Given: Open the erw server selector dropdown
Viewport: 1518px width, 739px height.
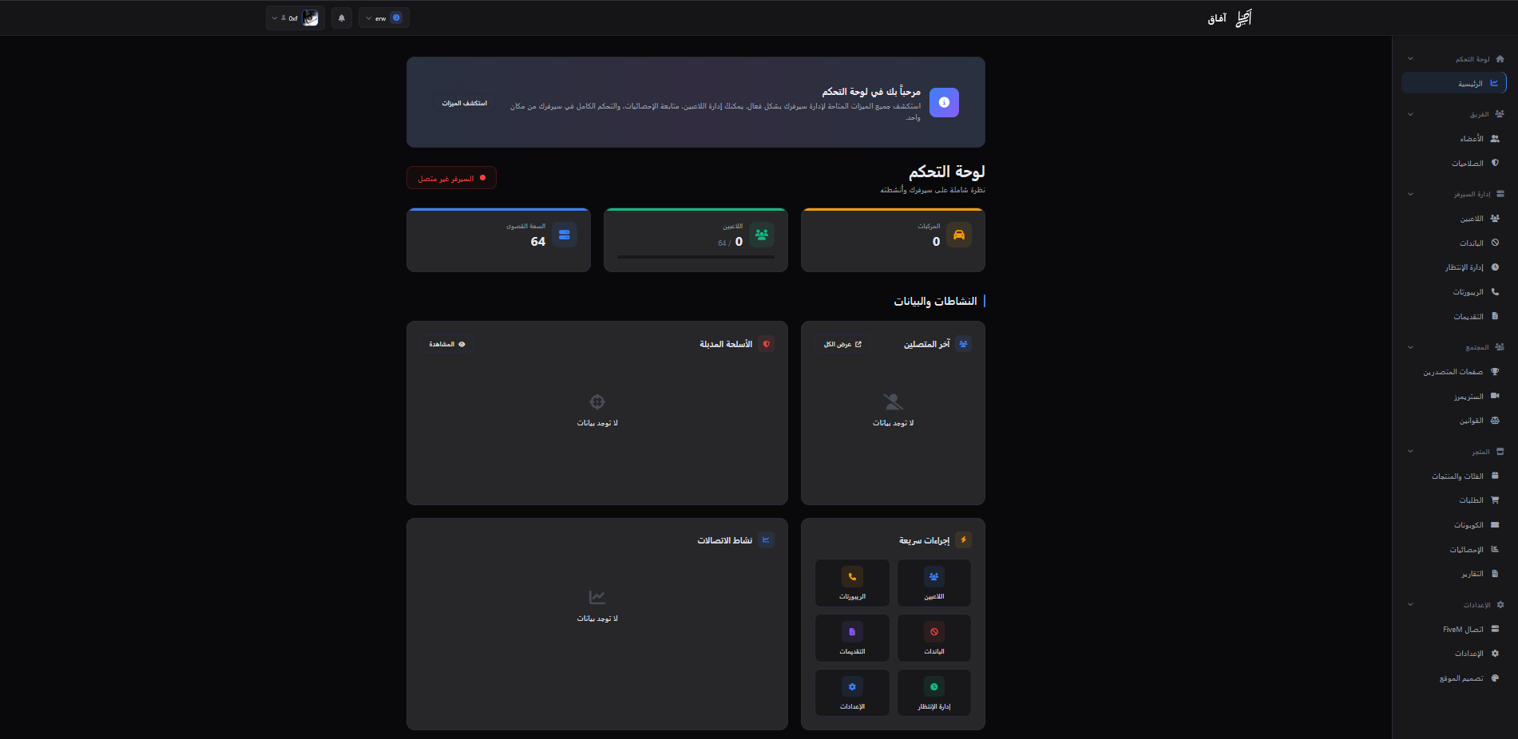Looking at the screenshot, I should [x=383, y=18].
